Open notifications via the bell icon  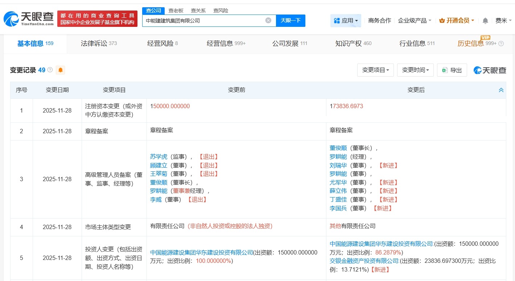click(x=485, y=20)
